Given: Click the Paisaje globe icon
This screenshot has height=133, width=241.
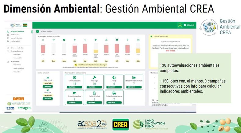Looking at the screenshot, I should pyautogui.click(x=114, y=78).
